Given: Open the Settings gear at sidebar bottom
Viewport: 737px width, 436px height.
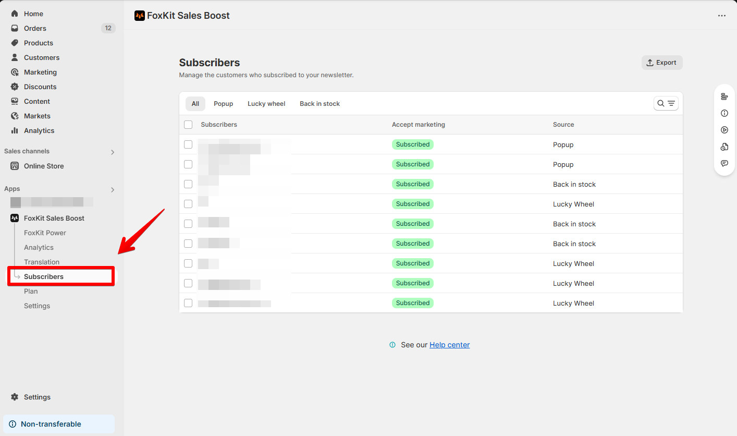Looking at the screenshot, I should coord(15,397).
